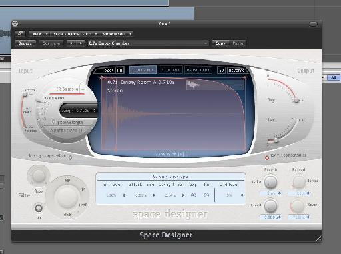Open the View dropdown menu
The image size is (341, 254).
click(39, 34)
